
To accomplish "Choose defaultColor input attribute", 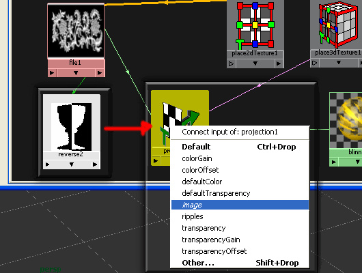I will click(x=240, y=182).
